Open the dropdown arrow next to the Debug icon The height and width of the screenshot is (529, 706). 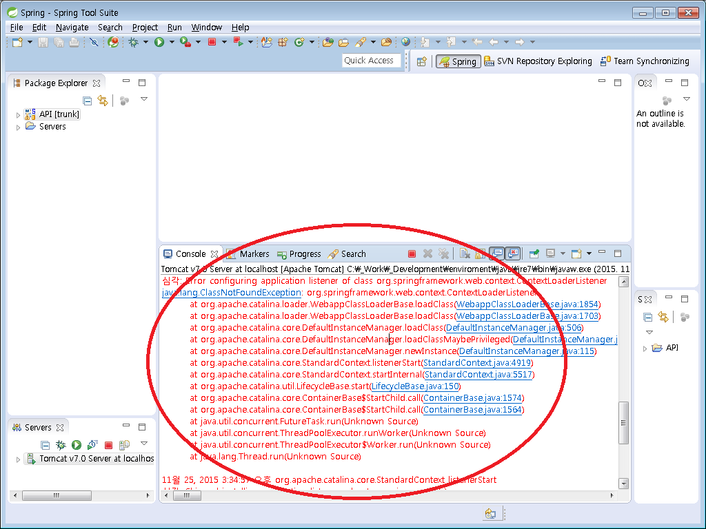coord(145,42)
